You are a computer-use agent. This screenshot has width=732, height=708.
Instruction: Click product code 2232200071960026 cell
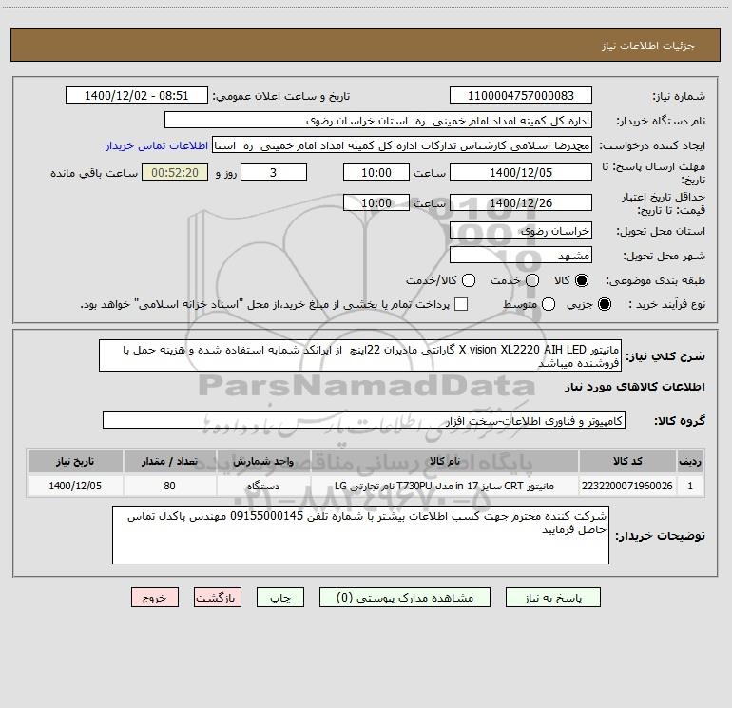[627, 486]
